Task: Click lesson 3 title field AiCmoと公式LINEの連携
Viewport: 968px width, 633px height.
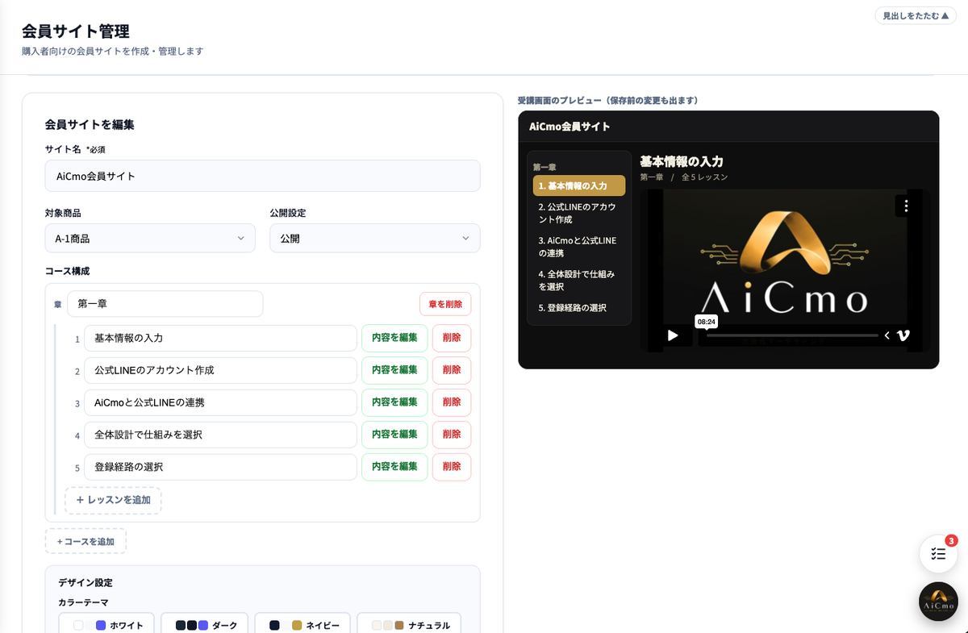Action: (x=220, y=402)
